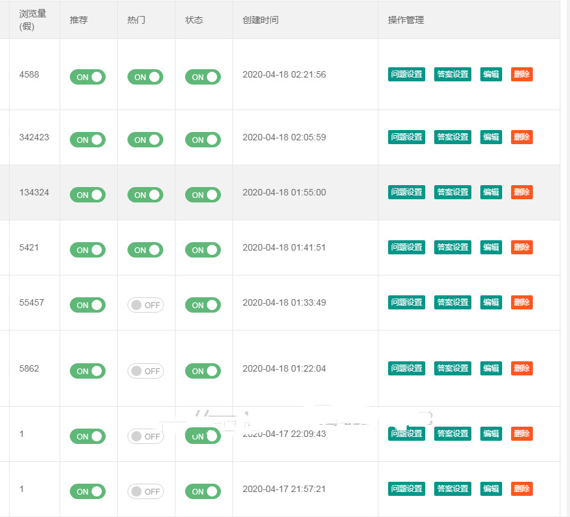Turn on 热门 switch in the 5862 row
The width and height of the screenshot is (570, 517).
145,371
